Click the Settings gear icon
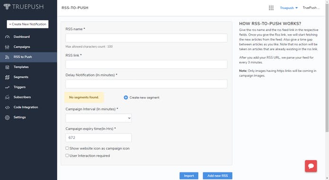The height and width of the screenshot is (180, 329). coord(7,117)
